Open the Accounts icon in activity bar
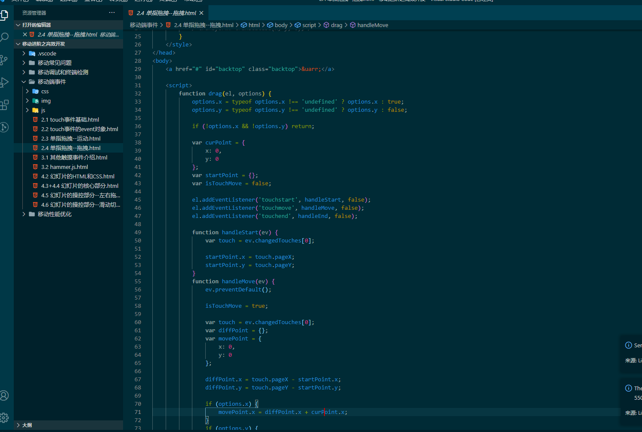The height and width of the screenshot is (432, 642). (4, 395)
